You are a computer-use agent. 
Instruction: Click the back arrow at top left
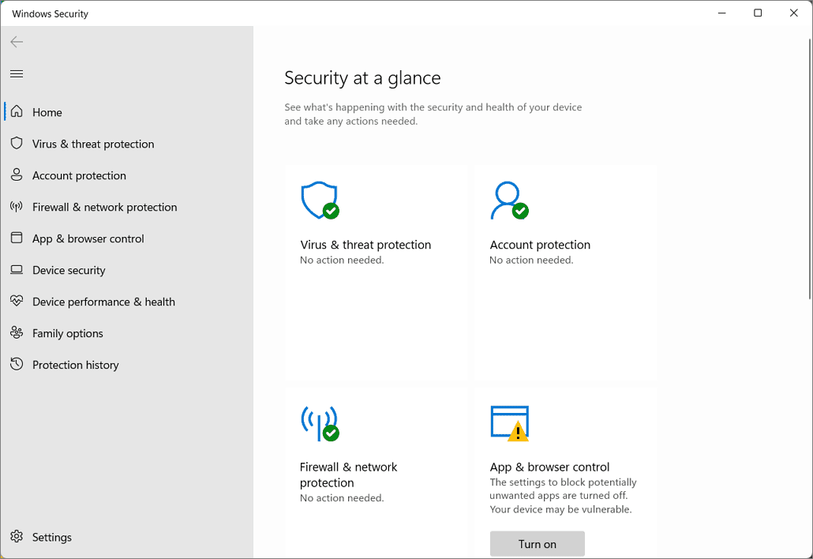click(x=16, y=42)
